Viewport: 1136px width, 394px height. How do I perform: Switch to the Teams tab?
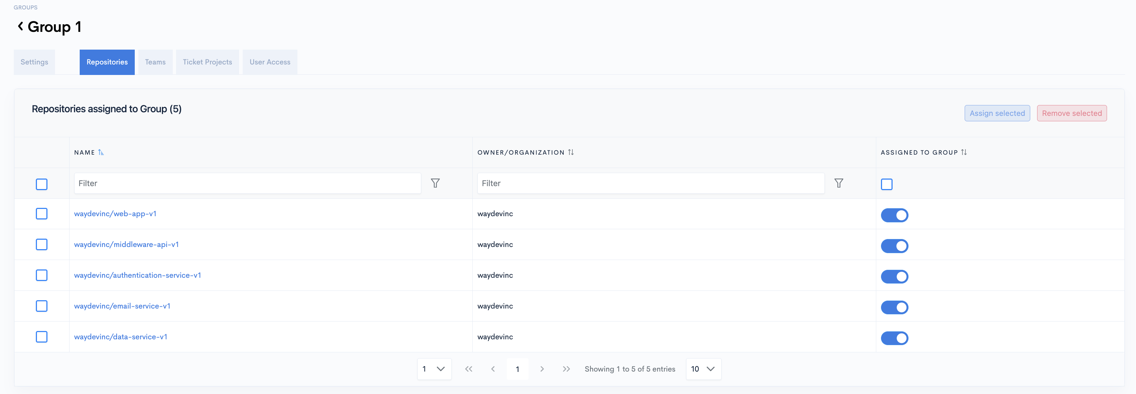(155, 62)
